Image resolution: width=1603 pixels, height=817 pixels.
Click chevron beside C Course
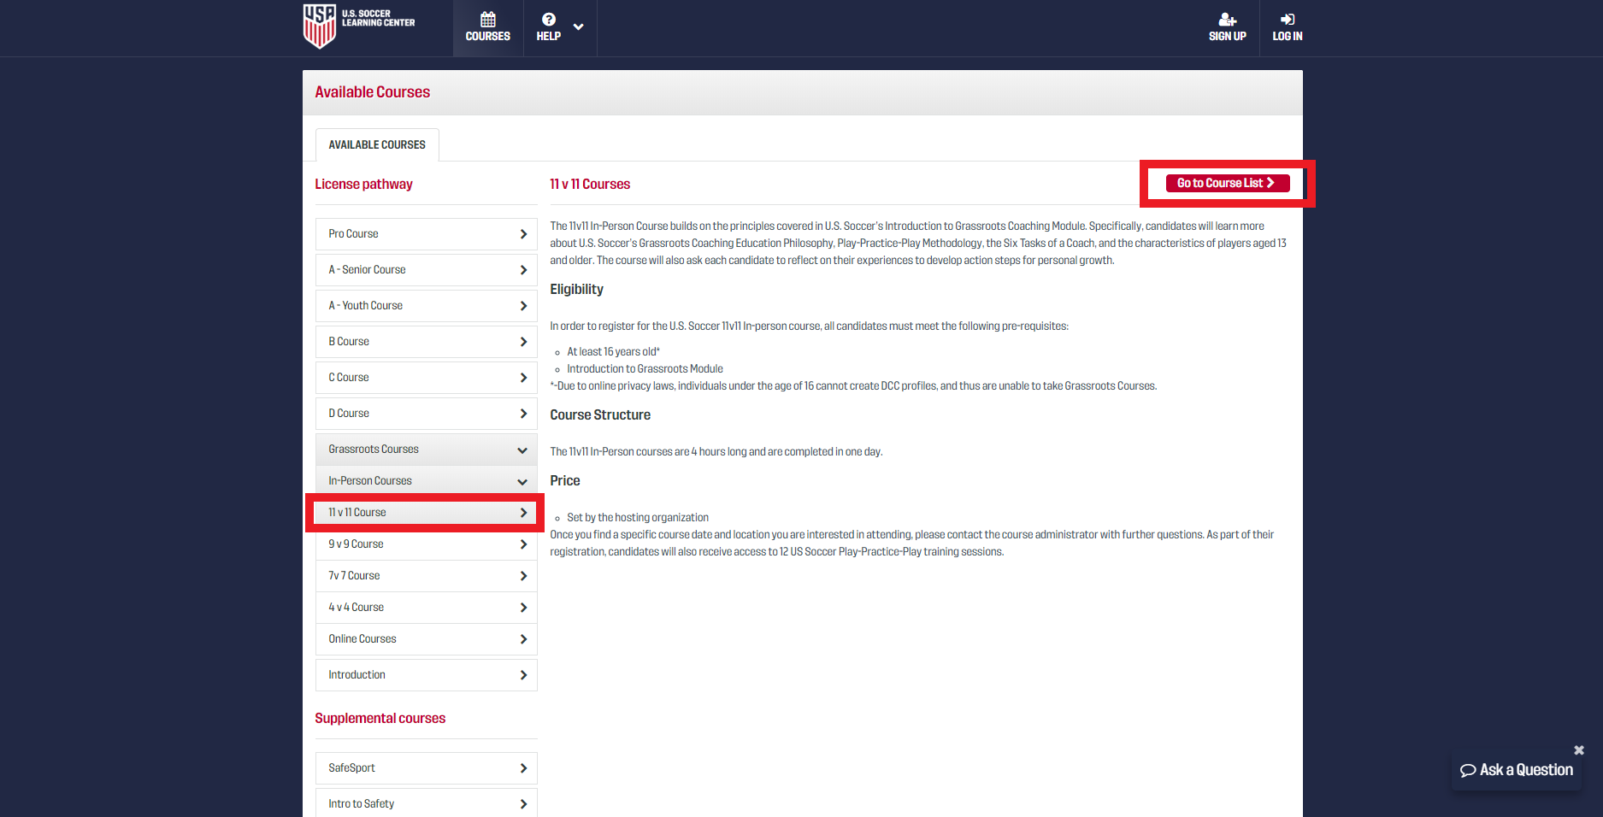(x=523, y=378)
